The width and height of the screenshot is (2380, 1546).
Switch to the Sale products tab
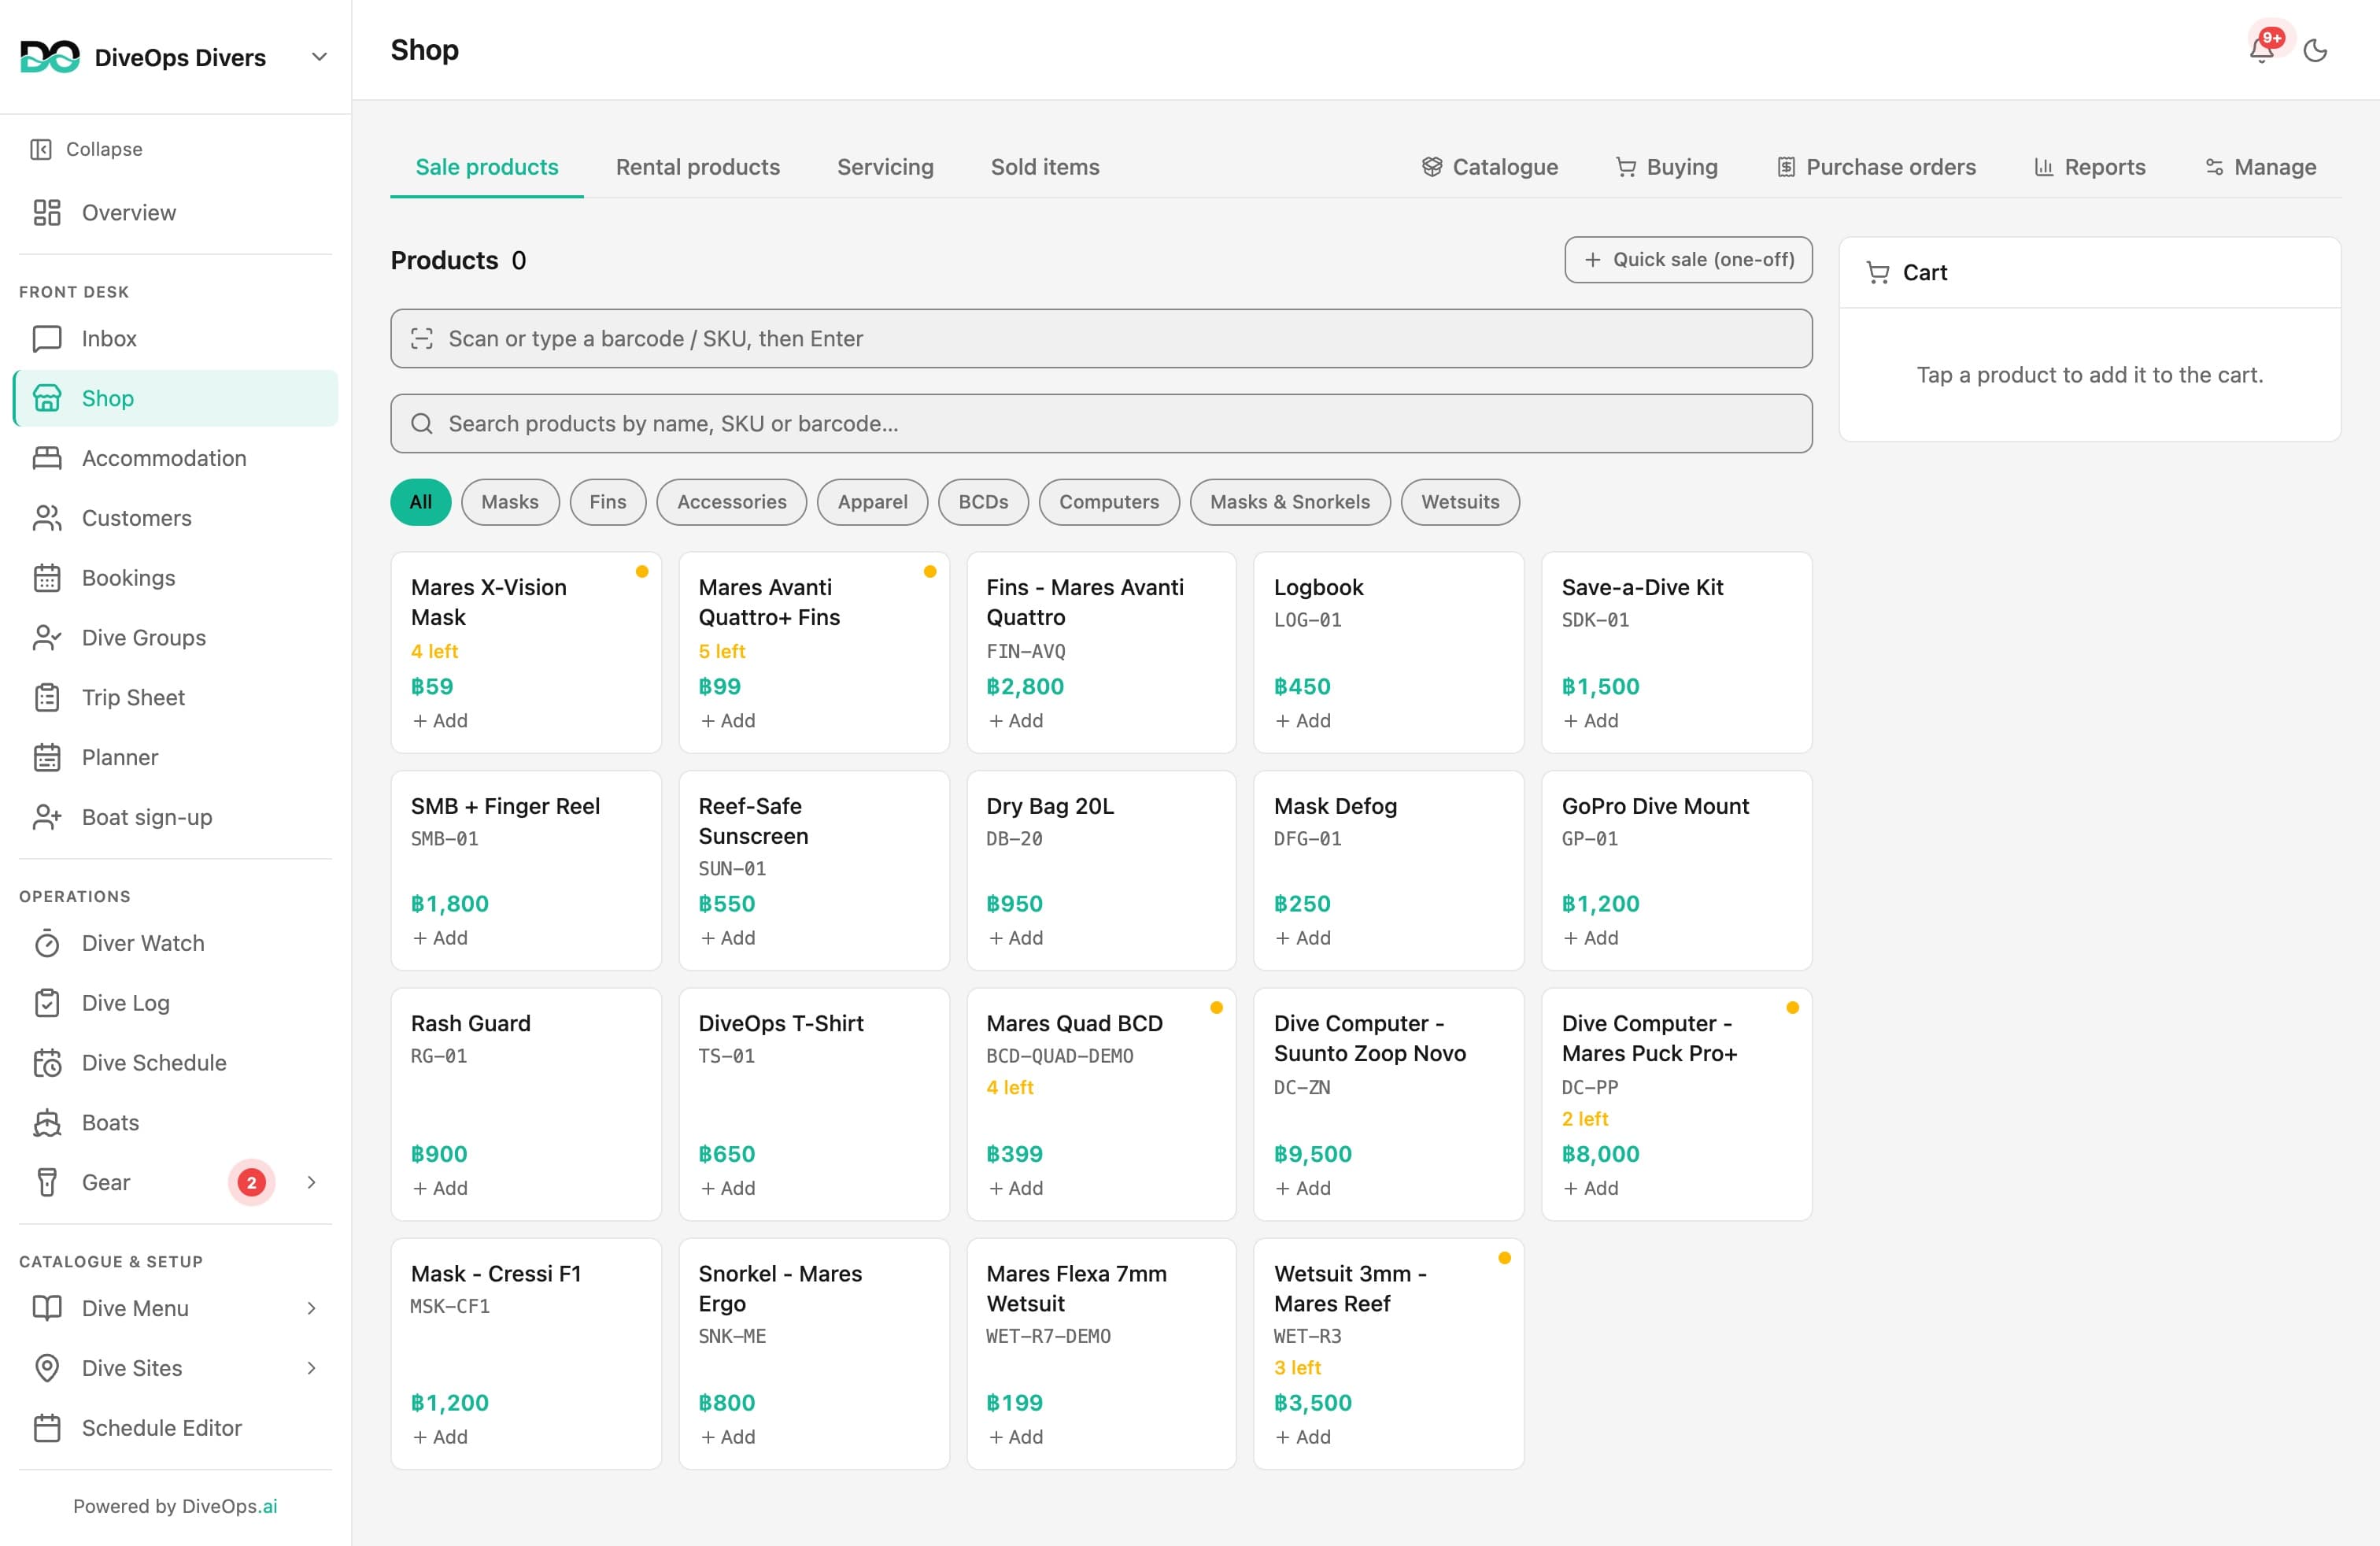pyautogui.click(x=487, y=167)
